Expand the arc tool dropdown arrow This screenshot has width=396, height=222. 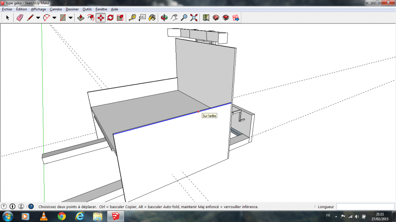click(54, 18)
